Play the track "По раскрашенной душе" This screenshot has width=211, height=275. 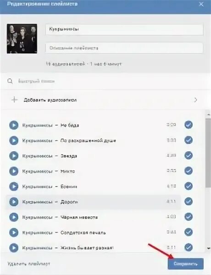pos(14,140)
